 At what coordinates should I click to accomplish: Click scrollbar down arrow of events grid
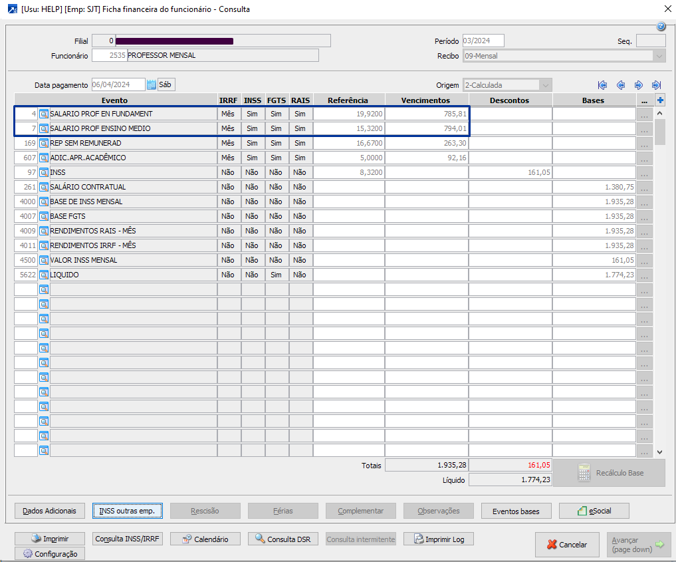click(659, 452)
